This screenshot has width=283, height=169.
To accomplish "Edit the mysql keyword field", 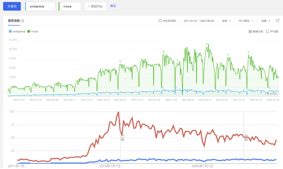I will (70, 6).
